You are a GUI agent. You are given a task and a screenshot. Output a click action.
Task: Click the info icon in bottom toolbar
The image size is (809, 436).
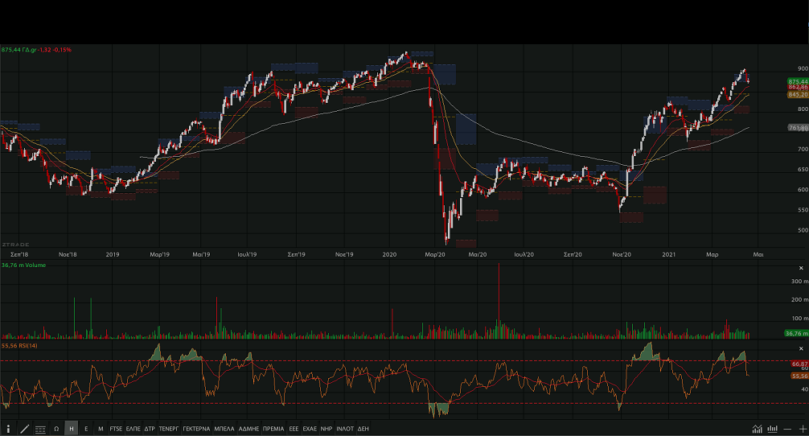(x=8, y=429)
